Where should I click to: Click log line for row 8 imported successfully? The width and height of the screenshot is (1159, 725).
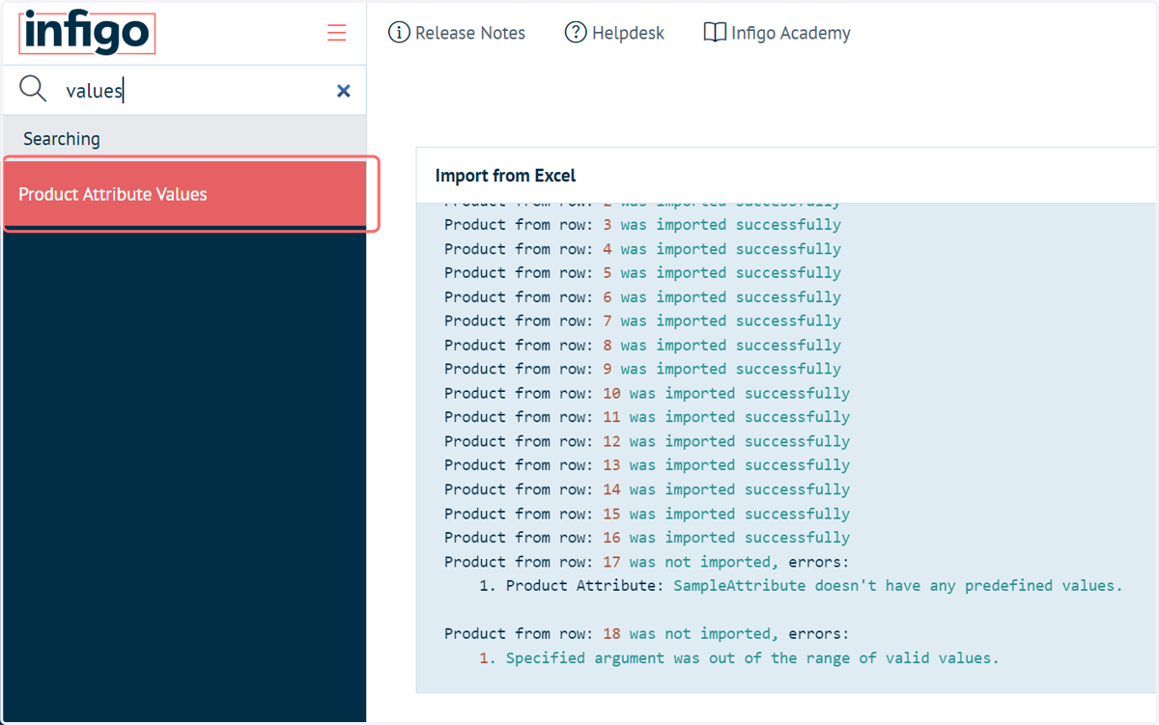click(x=642, y=345)
